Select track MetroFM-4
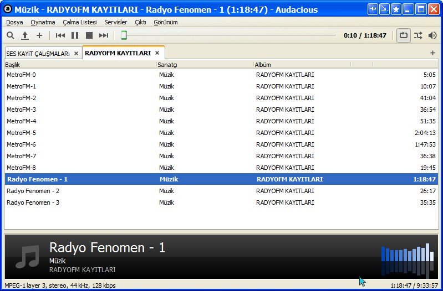This screenshot has width=443, height=291. (221, 121)
